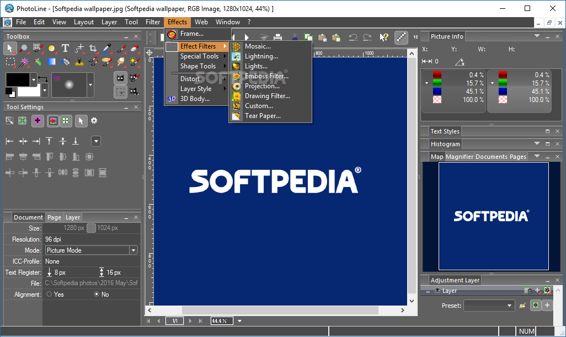Image resolution: width=566 pixels, height=337 pixels.
Task: Collapse the Layer row minus expander
Action: [428, 291]
